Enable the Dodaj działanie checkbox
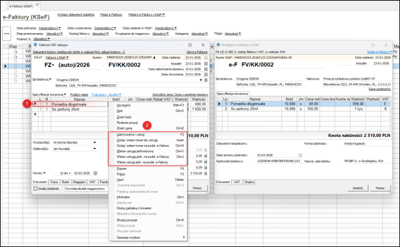The width and height of the screenshot is (400, 247). pyautogui.click(x=35, y=188)
